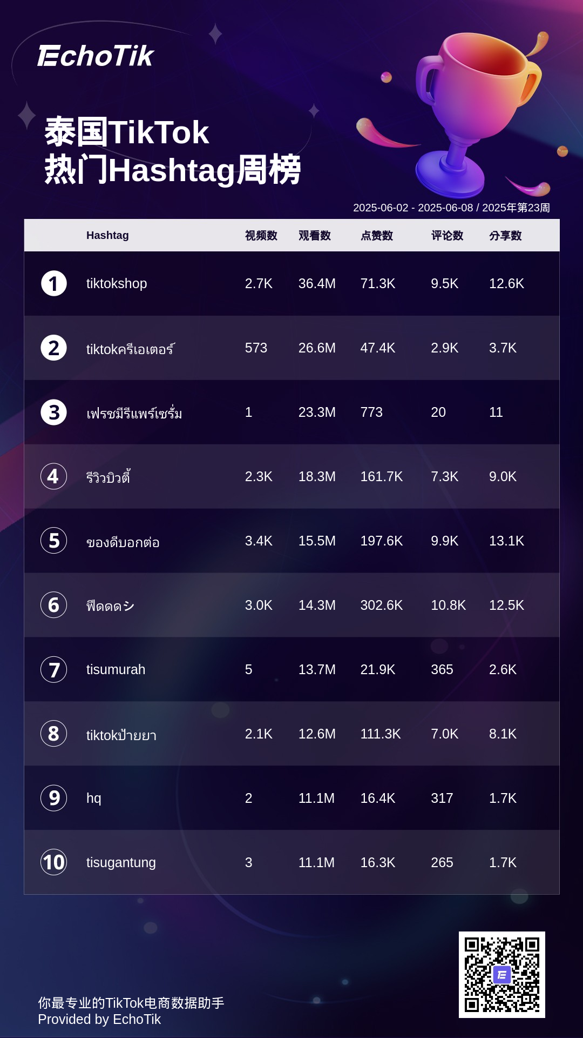Click the QR code image
The height and width of the screenshot is (1038, 583).
[502, 975]
